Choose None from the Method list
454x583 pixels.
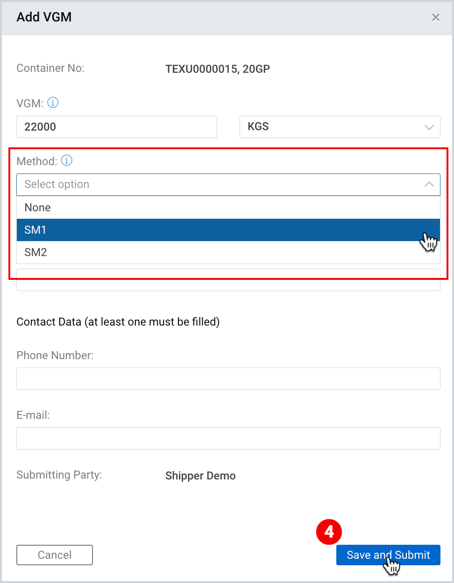[x=228, y=208]
